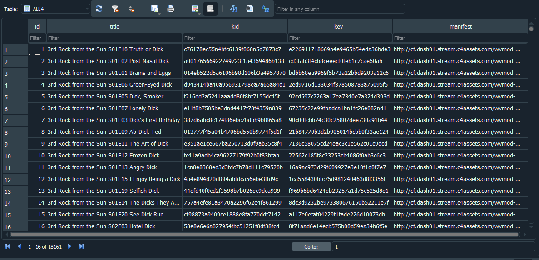
Task: Select cell S02E03 Hotel Dick
Action: (114, 226)
